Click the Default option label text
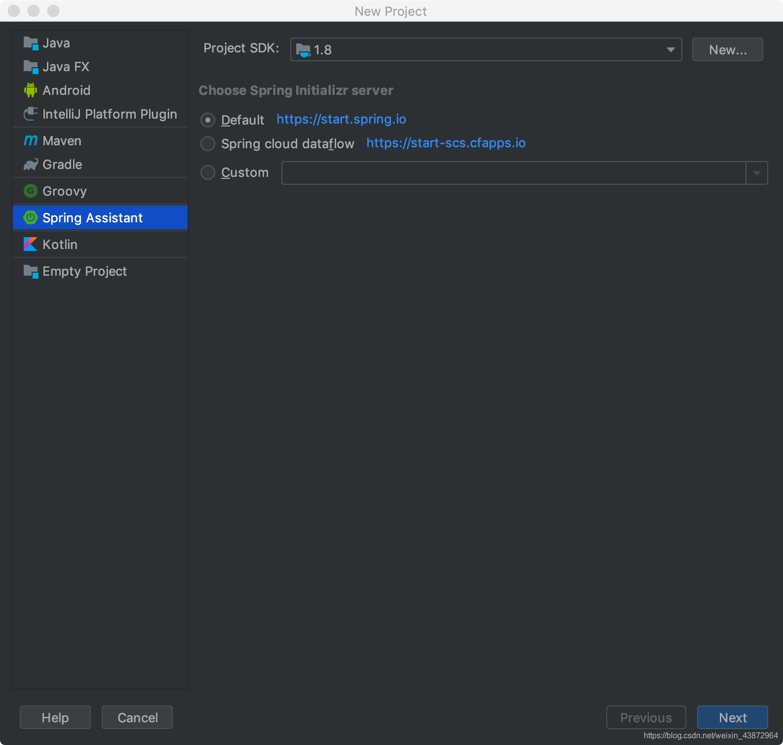Viewport: 783px width, 745px height. point(243,120)
